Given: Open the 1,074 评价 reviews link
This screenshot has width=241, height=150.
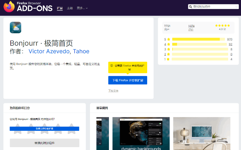Looking at the screenshot, I should [x=192, y=28].
